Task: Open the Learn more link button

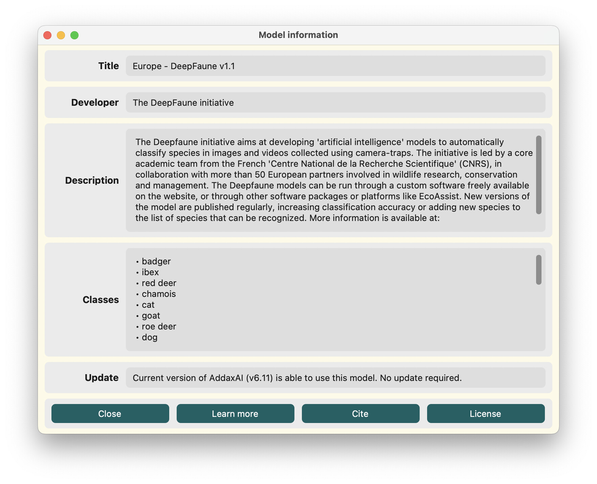Action: (x=235, y=414)
